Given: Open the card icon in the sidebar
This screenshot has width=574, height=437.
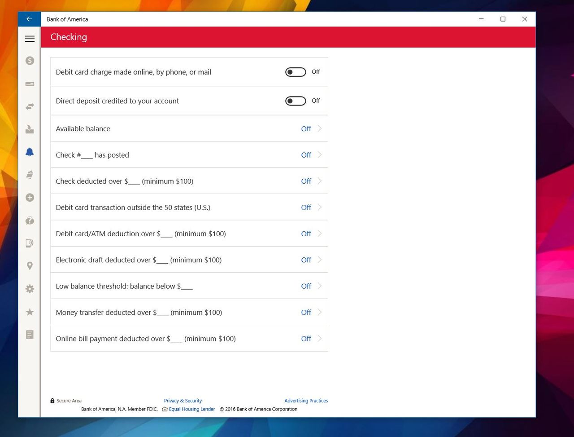Looking at the screenshot, I should pos(30,84).
